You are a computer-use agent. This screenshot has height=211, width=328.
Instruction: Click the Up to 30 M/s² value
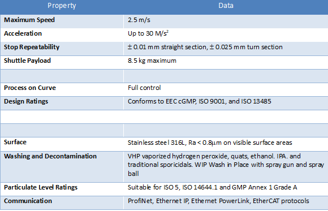(148, 33)
